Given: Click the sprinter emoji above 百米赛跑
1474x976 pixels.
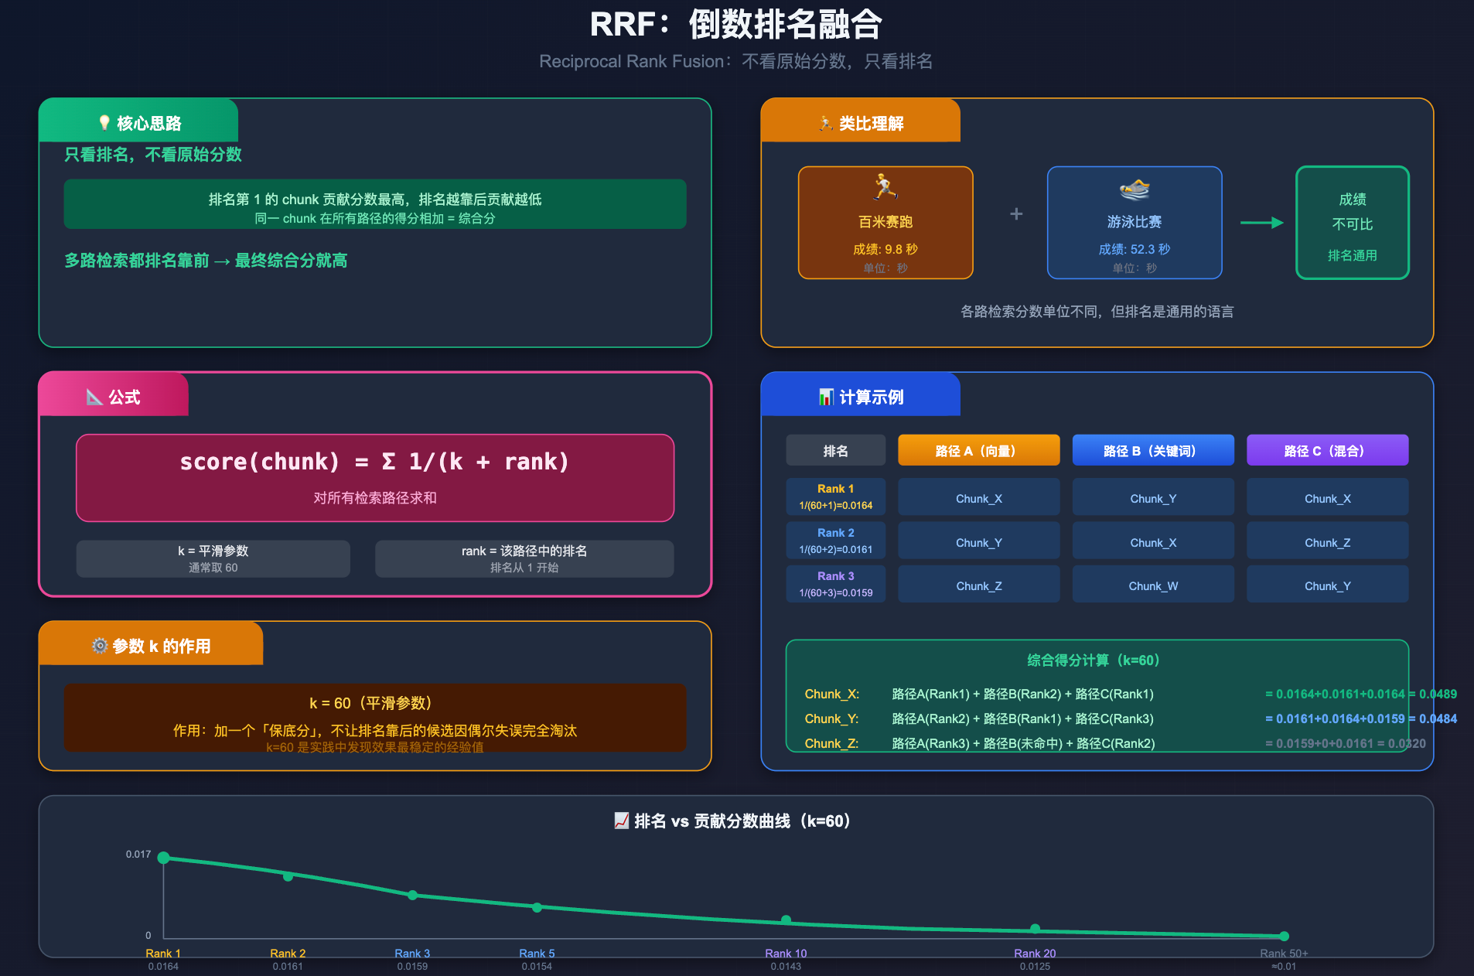Looking at the screenshot, I should click(x=885, y=187).
